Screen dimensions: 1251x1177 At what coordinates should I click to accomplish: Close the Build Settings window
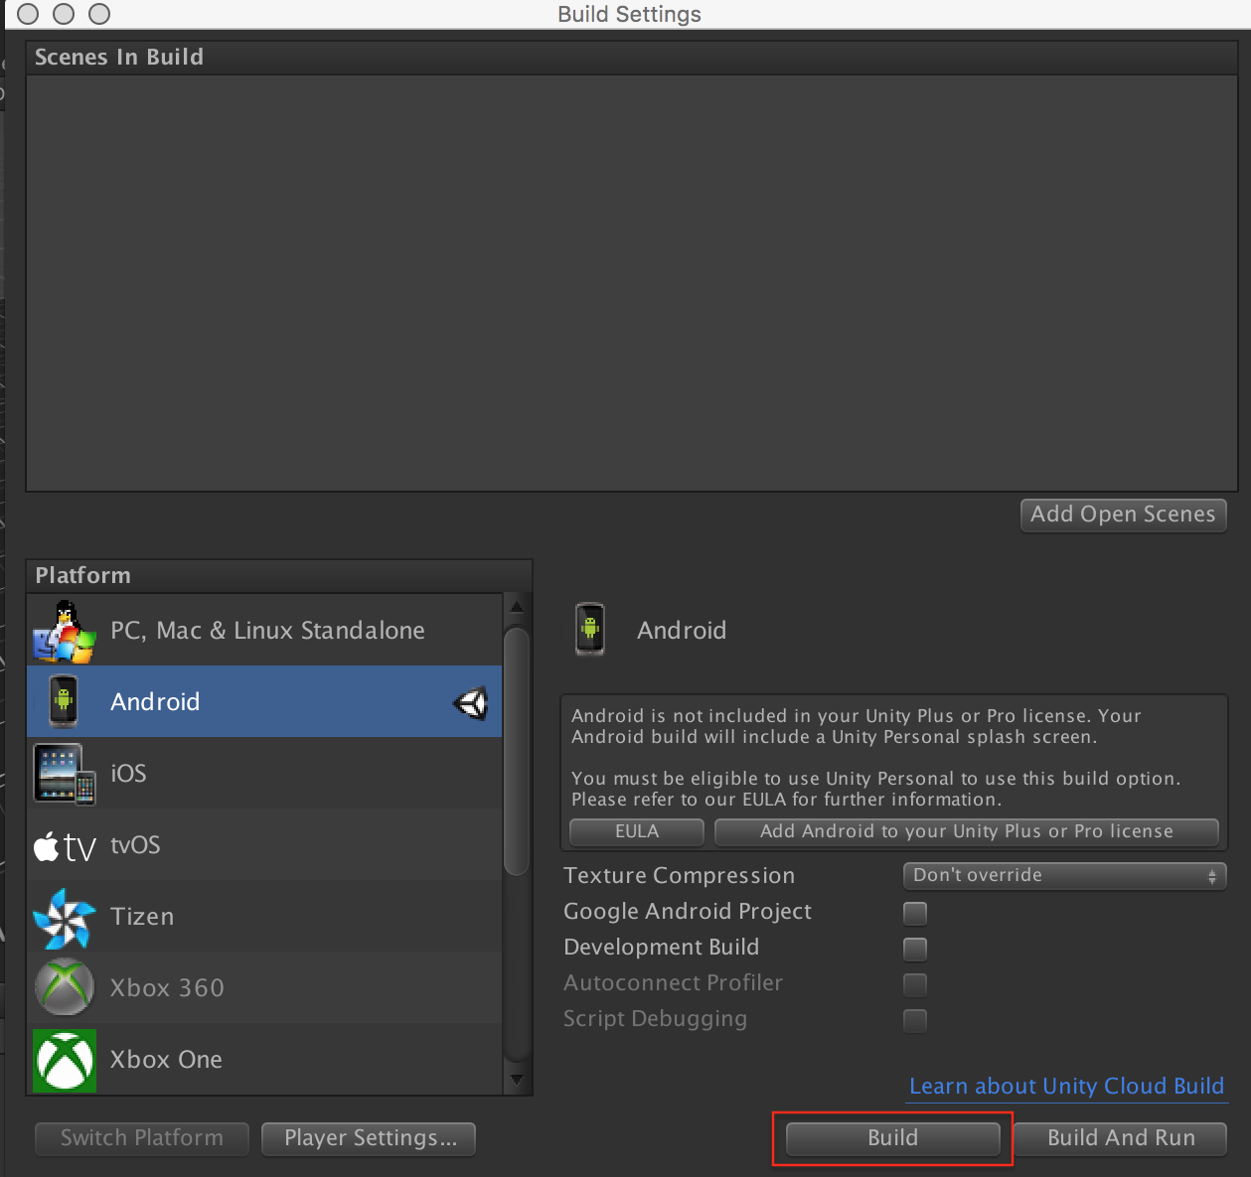pyautogui.click(x=28, y=14)
